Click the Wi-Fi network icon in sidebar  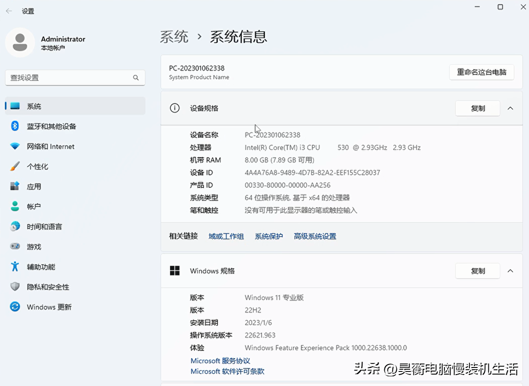15,146
